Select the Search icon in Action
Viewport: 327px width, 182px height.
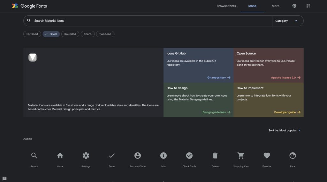[x=34, y=155]
